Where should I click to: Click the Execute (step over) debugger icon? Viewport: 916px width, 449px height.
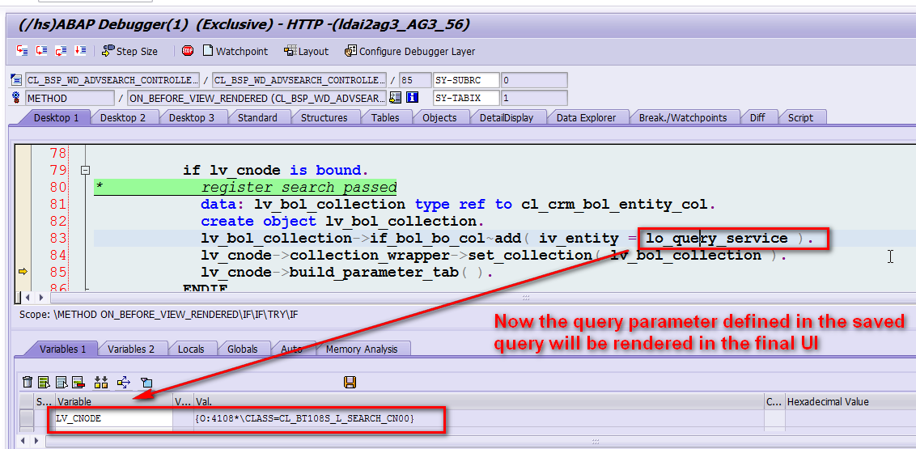coord(41,51)
